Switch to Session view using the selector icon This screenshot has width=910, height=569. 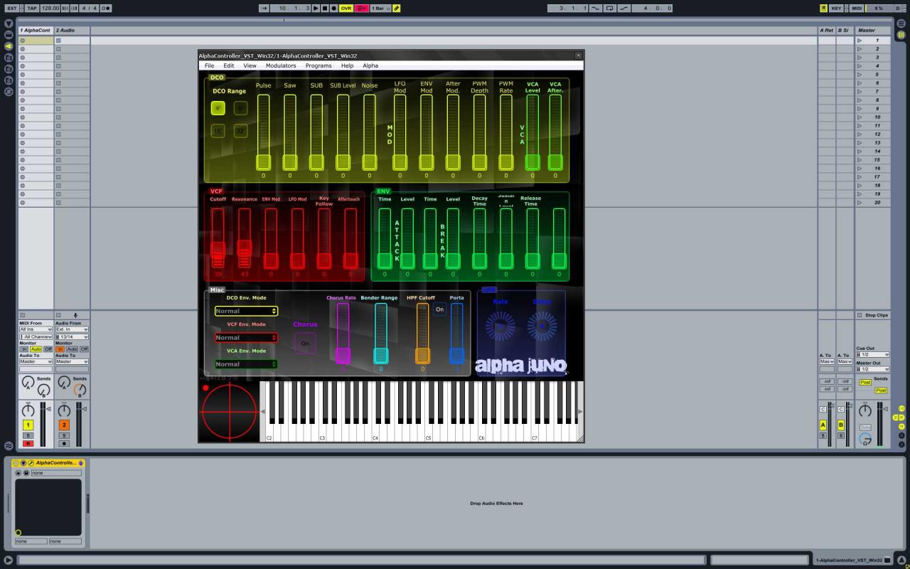click(x=901, y=33)
